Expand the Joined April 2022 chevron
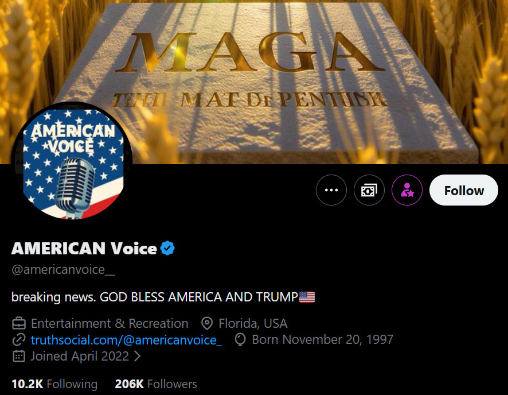Viewport: 508px width, 395px height. (x=138, y=356)
